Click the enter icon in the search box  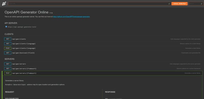[x=202, y=4]
